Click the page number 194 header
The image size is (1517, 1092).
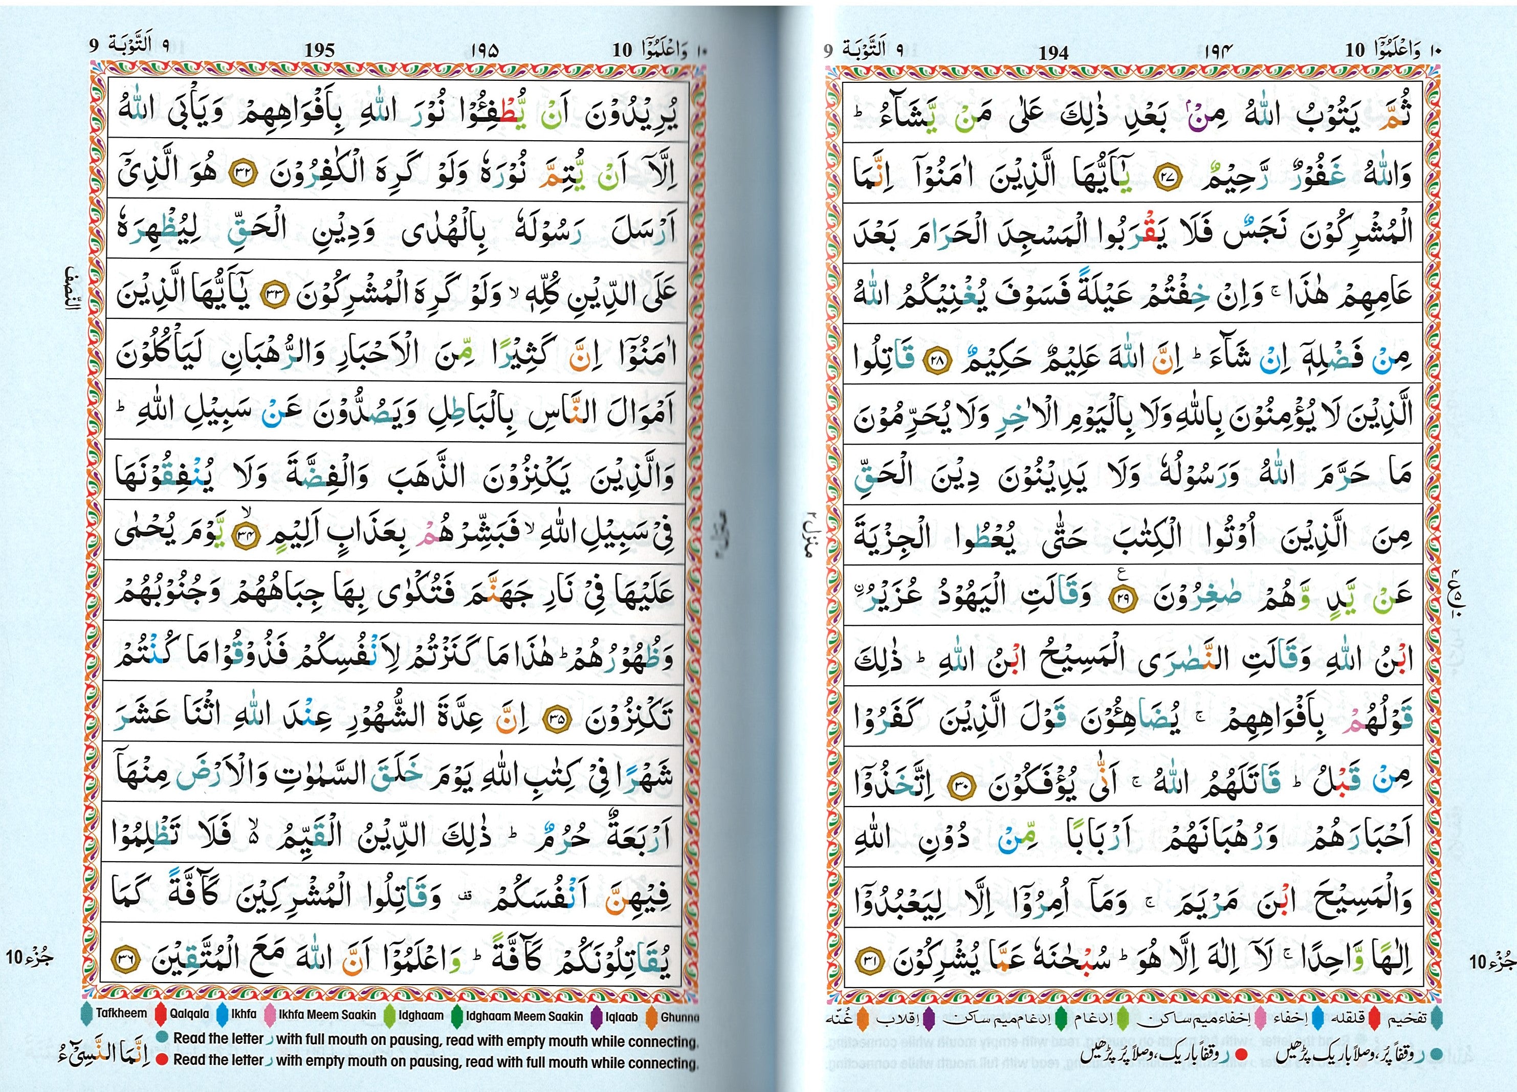(x=1053, y=52)
